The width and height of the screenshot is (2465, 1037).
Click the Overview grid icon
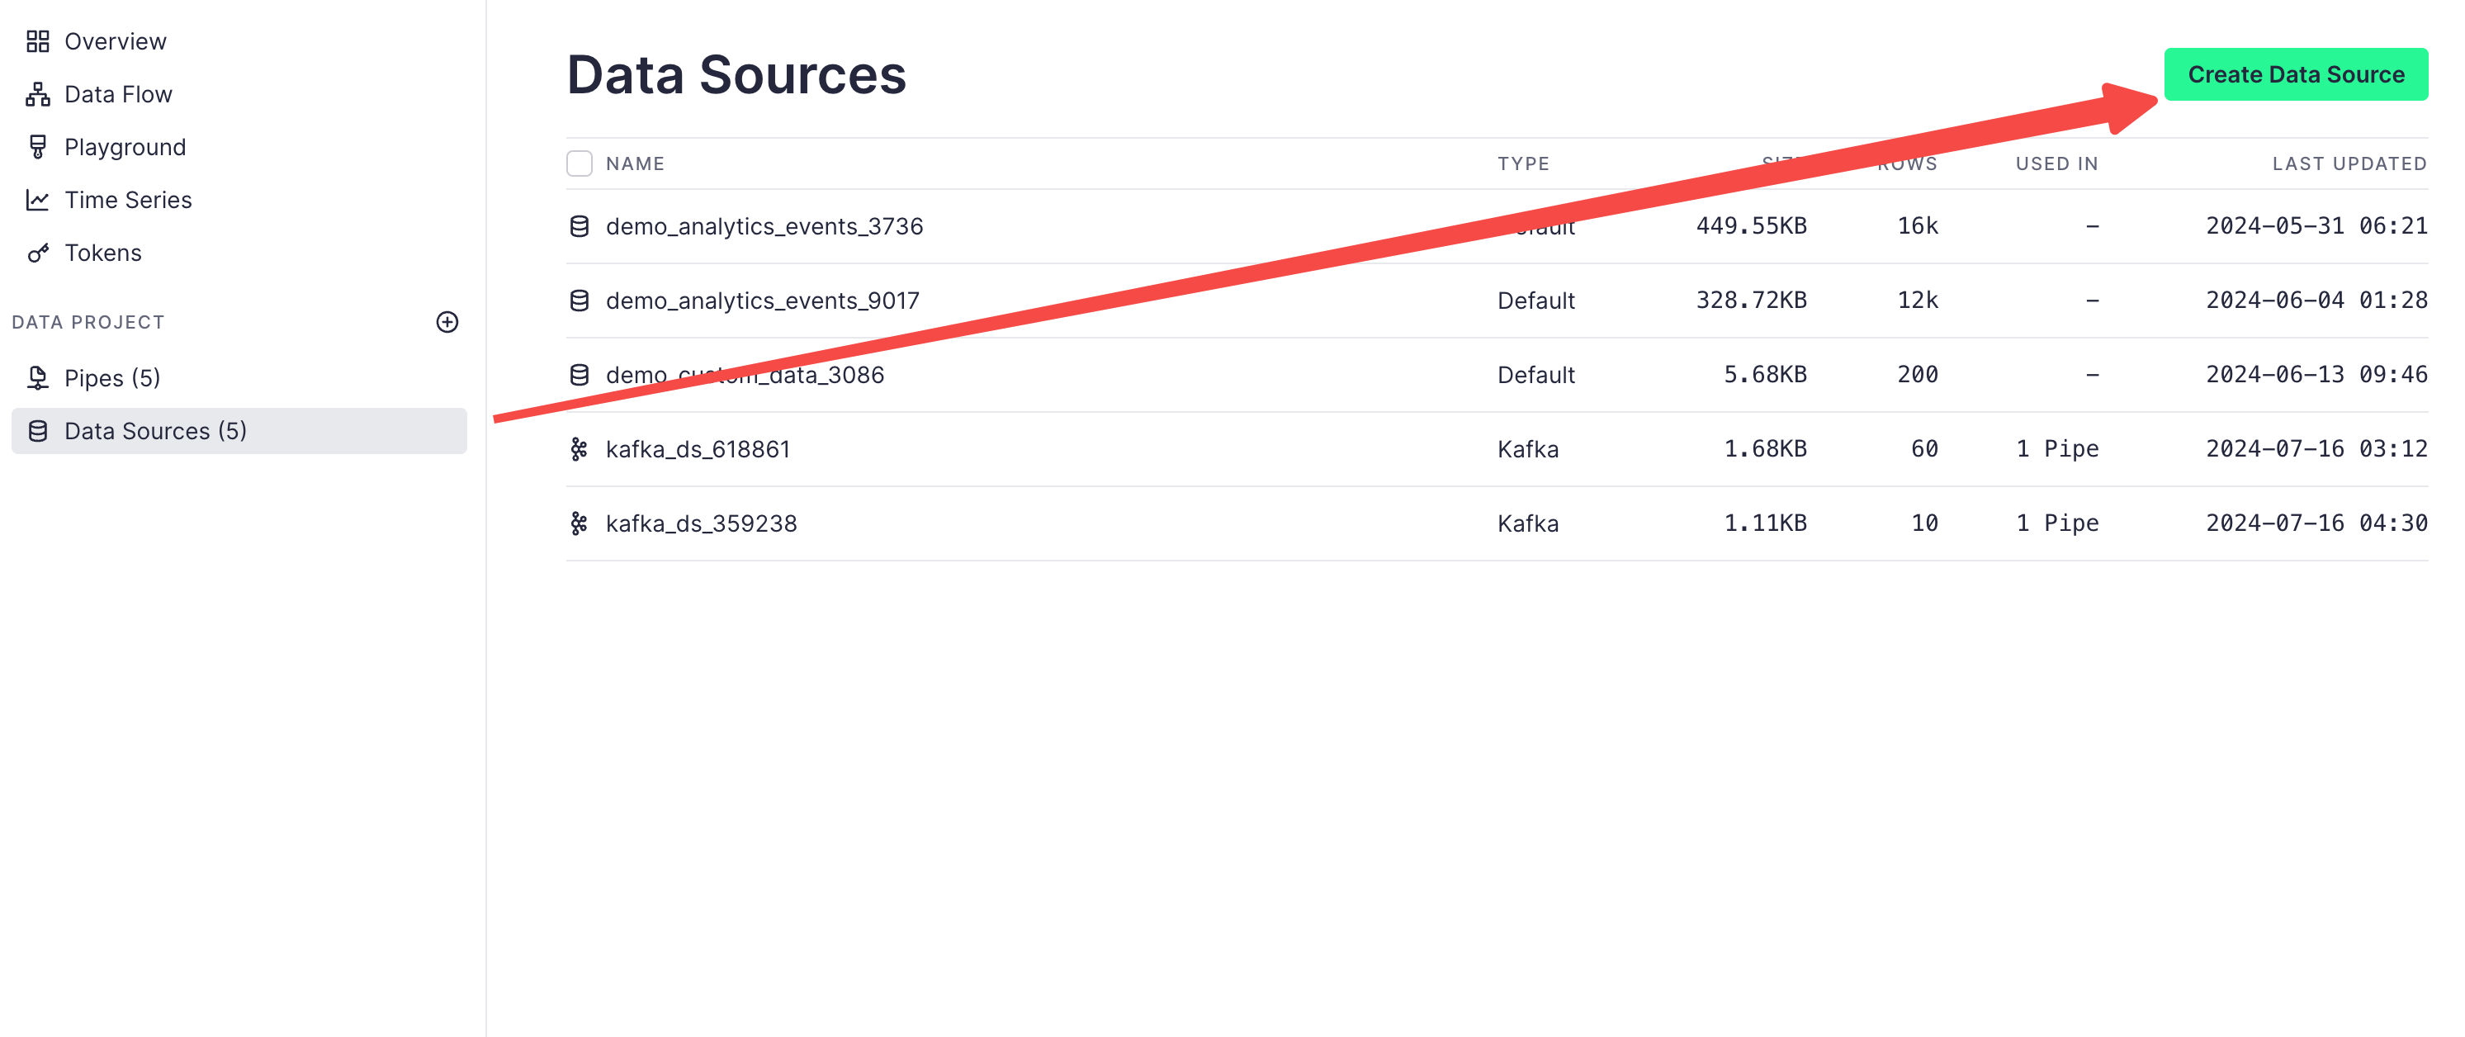(x=37, y=41)
